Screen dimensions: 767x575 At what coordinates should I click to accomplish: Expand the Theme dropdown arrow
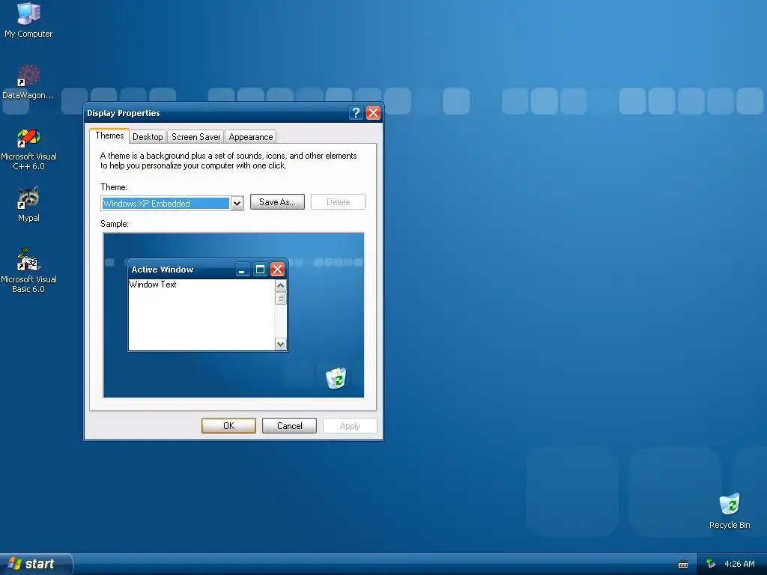(x=237, y=204)
